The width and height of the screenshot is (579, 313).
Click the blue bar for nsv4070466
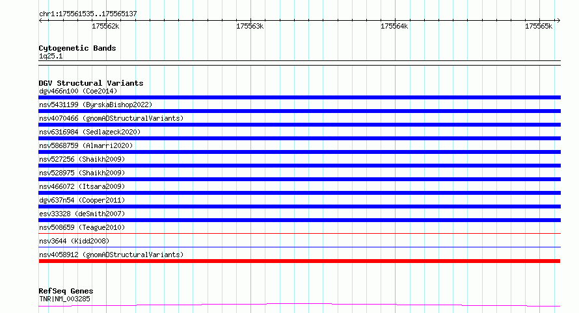point(299,125)
